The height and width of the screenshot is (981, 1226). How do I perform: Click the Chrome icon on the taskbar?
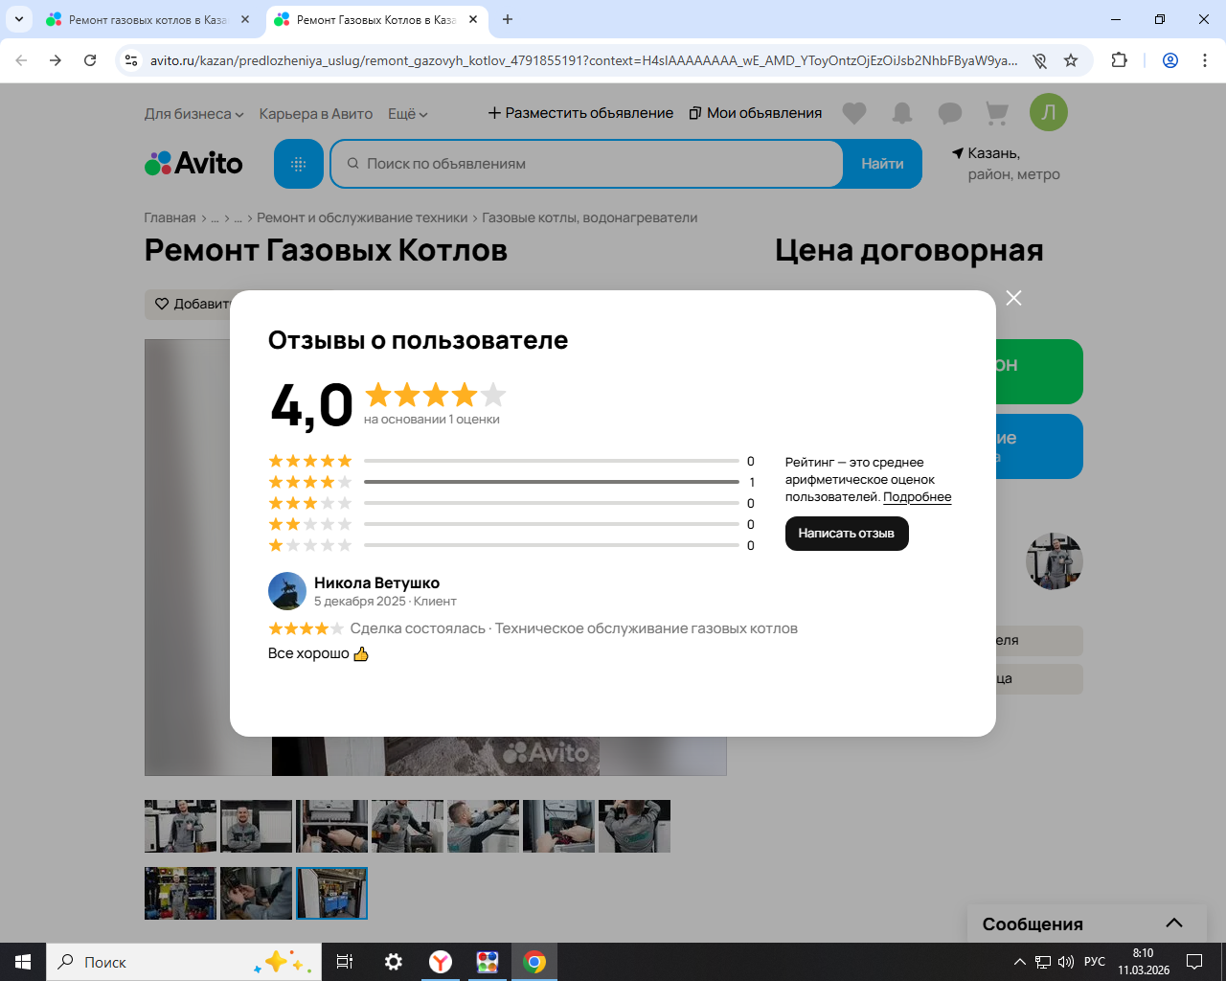(534, 962)
